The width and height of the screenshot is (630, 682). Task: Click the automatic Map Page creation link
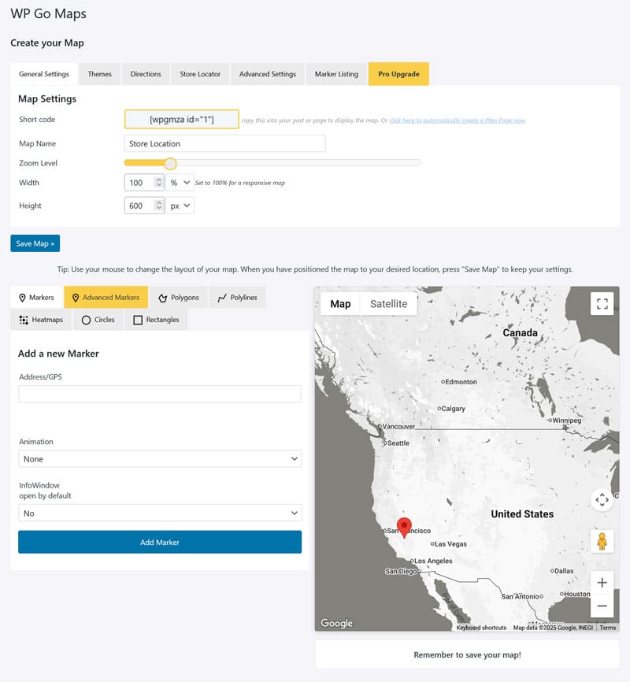tap(458, 120)
